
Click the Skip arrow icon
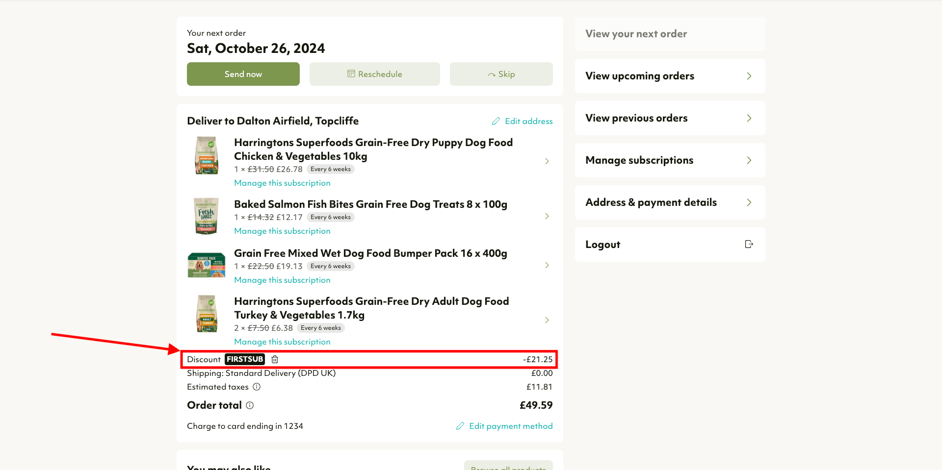[x=492, y=74]
